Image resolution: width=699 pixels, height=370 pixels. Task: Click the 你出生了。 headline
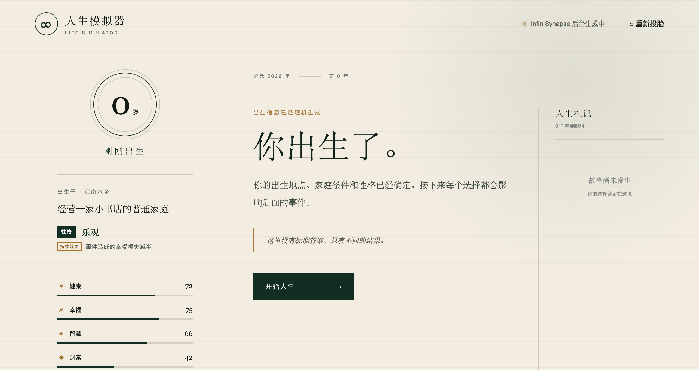324,146
